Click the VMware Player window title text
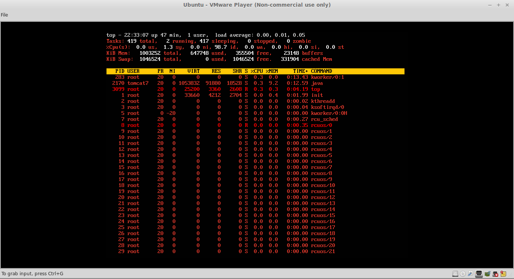The width and height of the screenshot is (514, 279). point(257,5)
